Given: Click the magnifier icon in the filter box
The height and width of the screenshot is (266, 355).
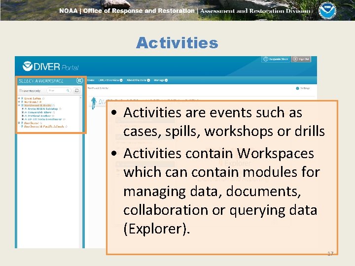Looking at the screenshot, I should [x=68, y=91].
